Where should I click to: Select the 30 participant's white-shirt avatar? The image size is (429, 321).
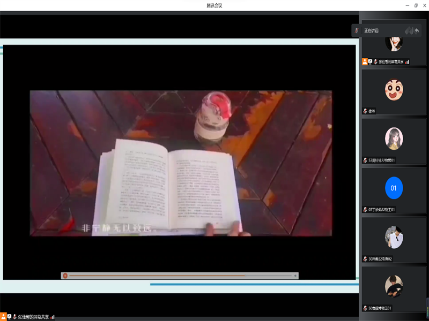[394, 237]
